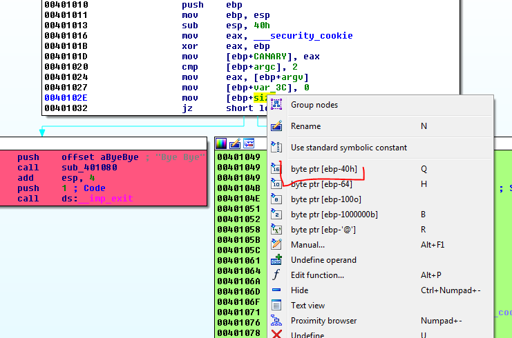Screen dimensions: 512x338
Task: Click character icon beside byte ptr [ebp-'@']
Action: [x=276, y=230]
